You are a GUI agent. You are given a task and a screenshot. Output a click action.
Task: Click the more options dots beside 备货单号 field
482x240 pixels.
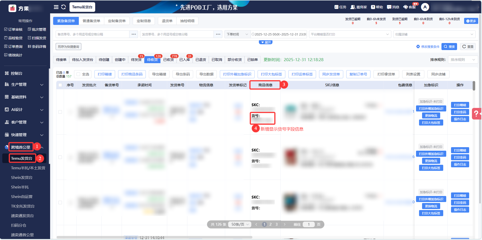click(x=133, y=34)
